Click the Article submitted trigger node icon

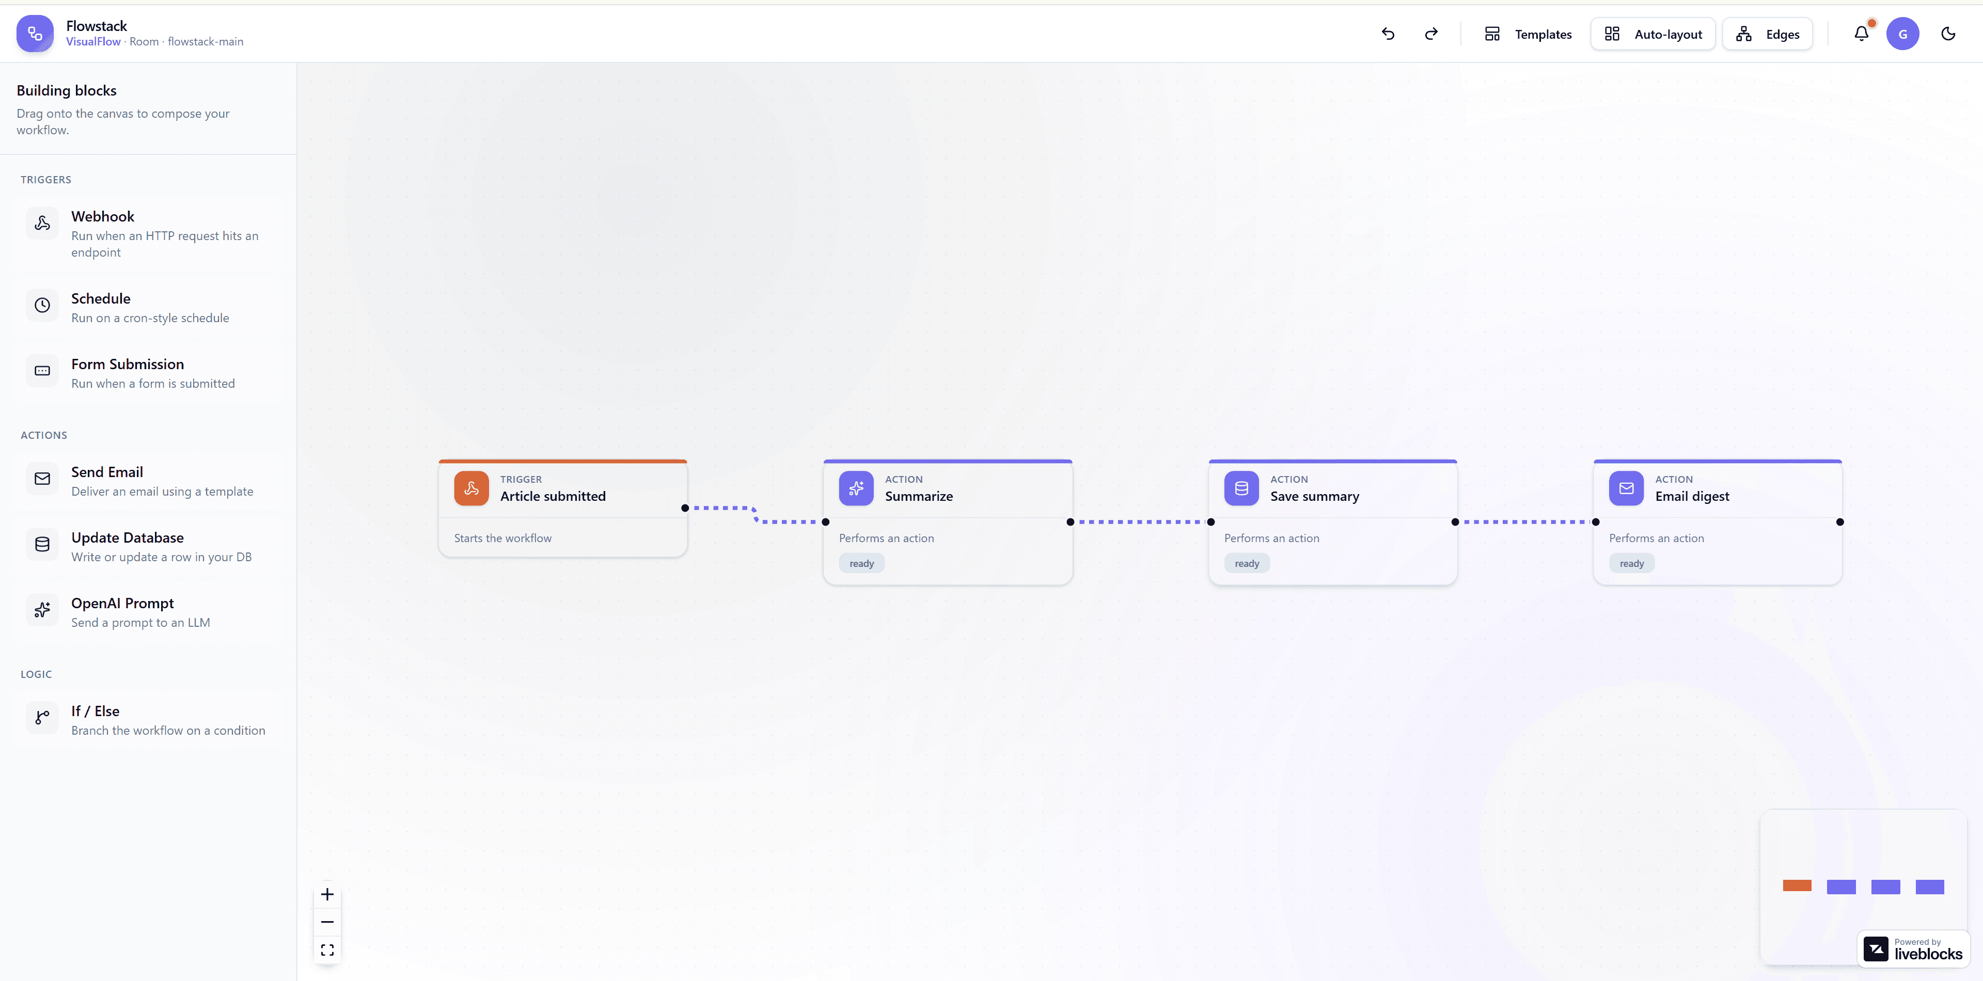pyautogui.click(x=471, y=488)
